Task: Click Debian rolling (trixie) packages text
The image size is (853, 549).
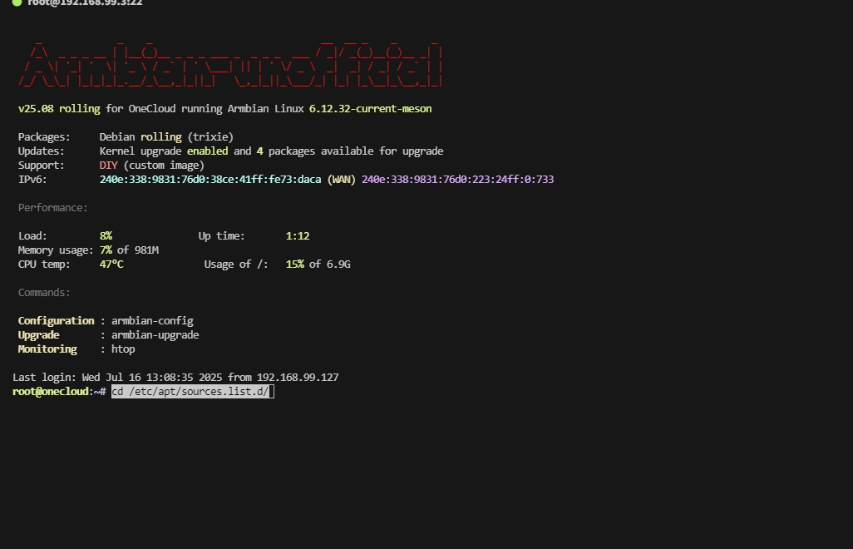Action: point(166,136)
